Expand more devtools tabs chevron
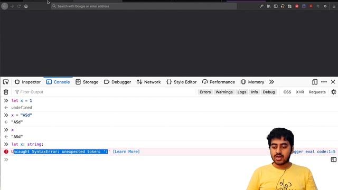Screen dimensions: 338x190 (x=271, y=82)
